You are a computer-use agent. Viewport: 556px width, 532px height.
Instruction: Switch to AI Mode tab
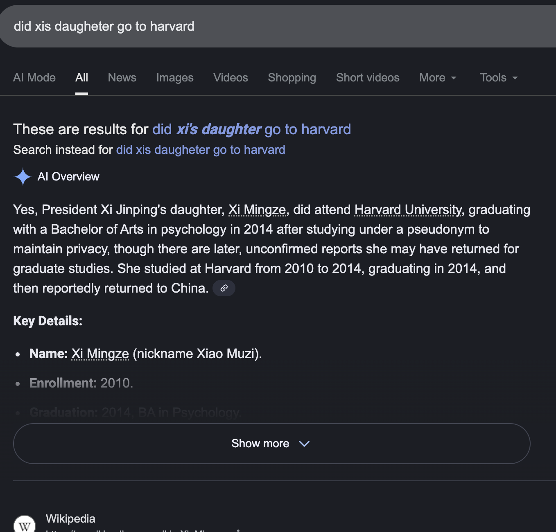click(34, 78)
